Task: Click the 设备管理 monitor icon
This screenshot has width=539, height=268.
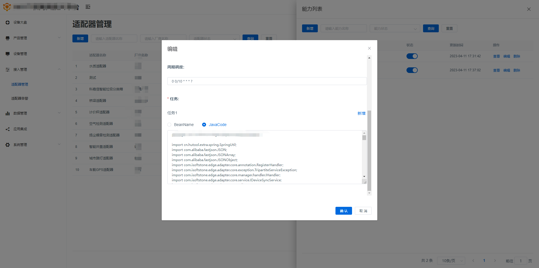Action: 8,54
